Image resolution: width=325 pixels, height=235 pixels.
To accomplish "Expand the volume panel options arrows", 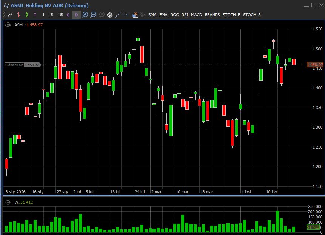I will 8,202.
